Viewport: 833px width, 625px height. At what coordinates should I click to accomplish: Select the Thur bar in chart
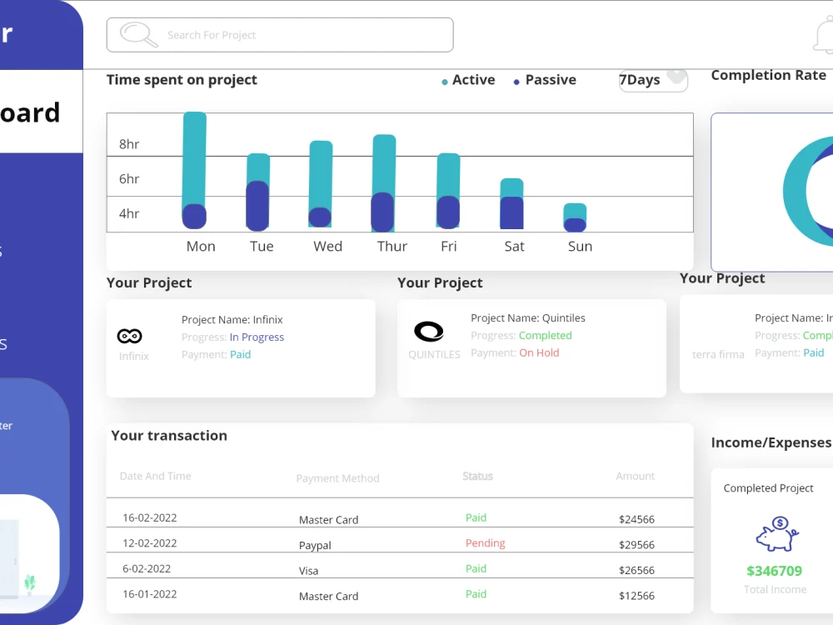[x=383, y=183]
